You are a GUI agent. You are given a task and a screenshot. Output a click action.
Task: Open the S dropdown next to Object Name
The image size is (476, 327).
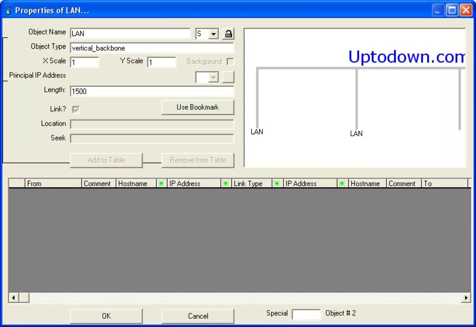coord(214,34)
